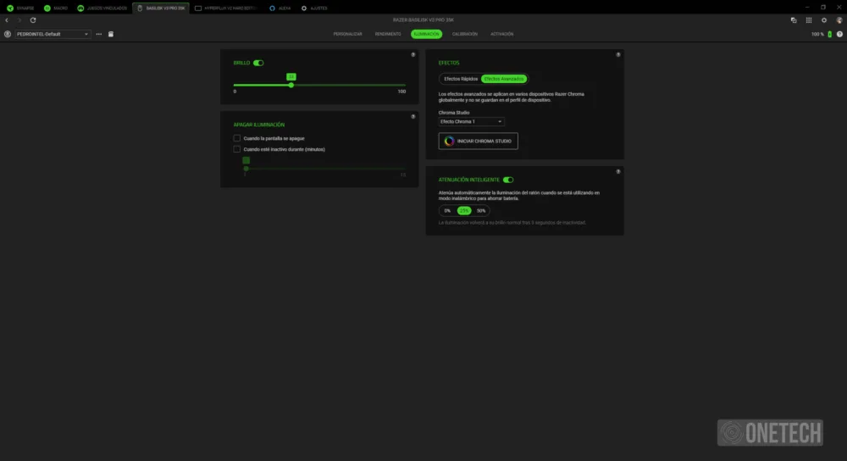Click the inactivity minutes slider
This screenshot has height=461, width=847.
(x=324, y=169)
